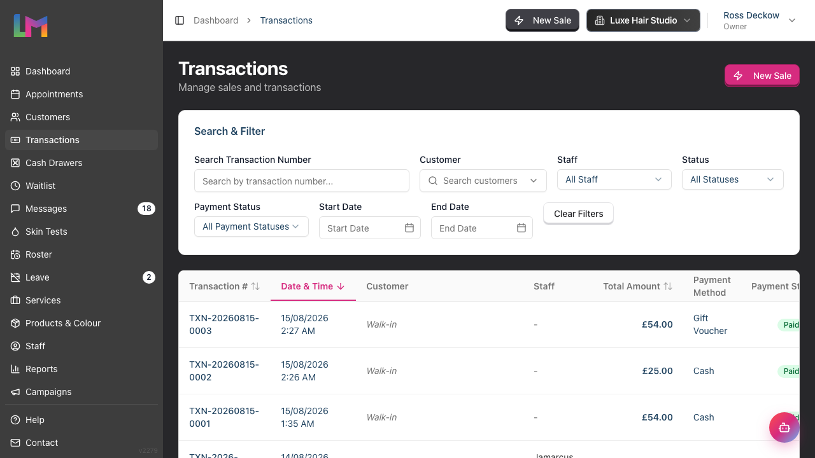
Task: Open Products & Colour in the sidebar
Action: coord(81,323)
